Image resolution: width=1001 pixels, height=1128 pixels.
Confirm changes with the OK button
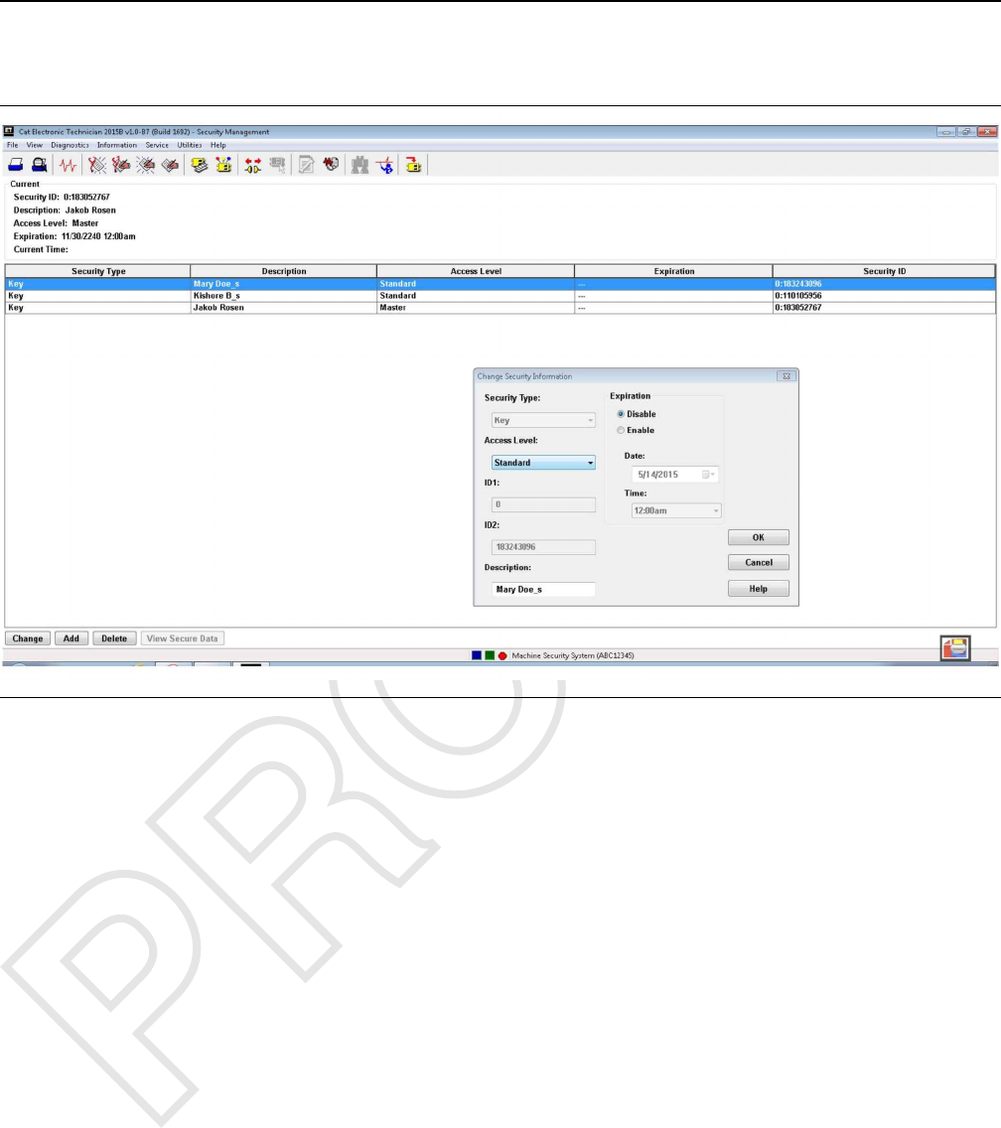pyautogui.click(x=759, y=537)
